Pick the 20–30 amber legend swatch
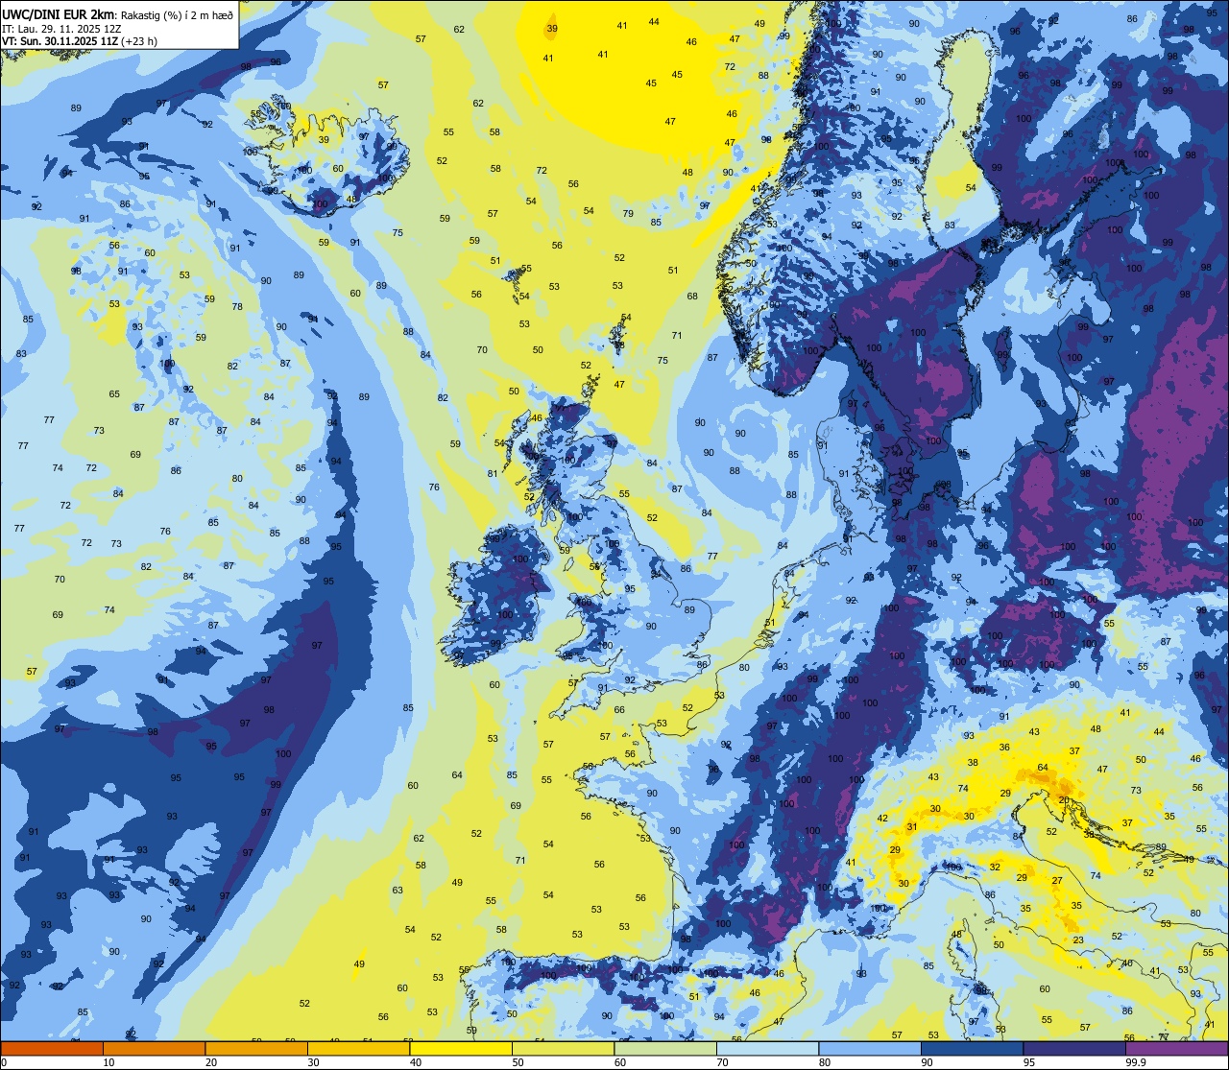 click(256, 1048)
